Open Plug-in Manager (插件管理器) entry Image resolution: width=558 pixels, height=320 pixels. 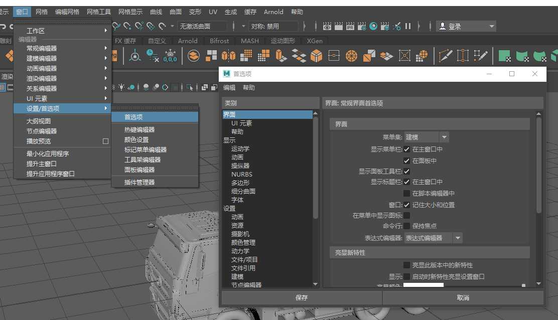point(155,182)
